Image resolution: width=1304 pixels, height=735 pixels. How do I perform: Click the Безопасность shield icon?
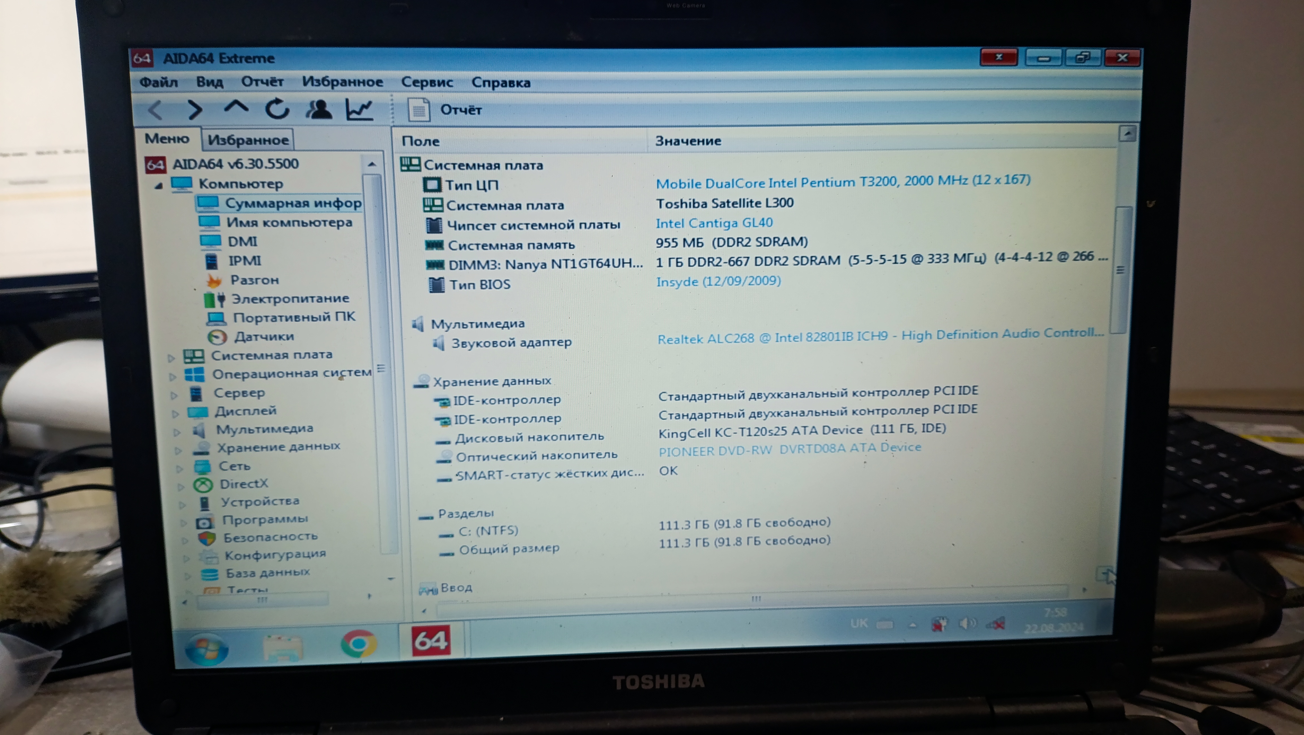click(207, 539)
